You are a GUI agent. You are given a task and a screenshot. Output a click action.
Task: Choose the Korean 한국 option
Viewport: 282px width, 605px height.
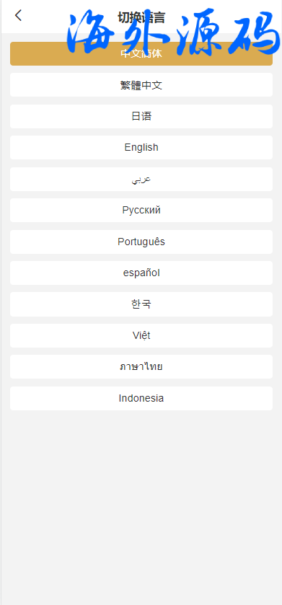click(141, 304)
